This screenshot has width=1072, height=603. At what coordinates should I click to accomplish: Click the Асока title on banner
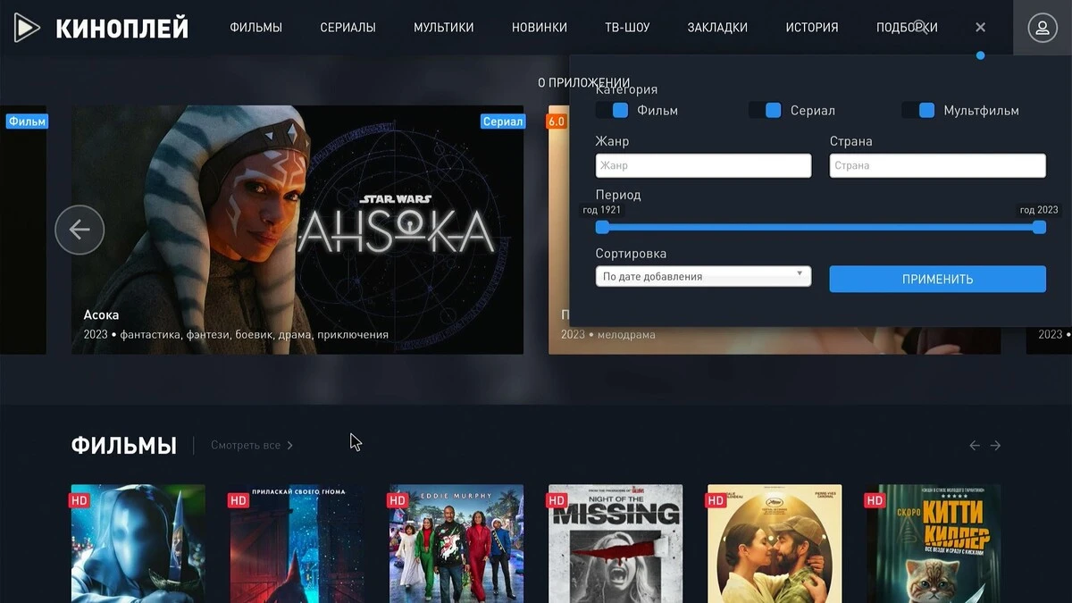tap(101, 314)
